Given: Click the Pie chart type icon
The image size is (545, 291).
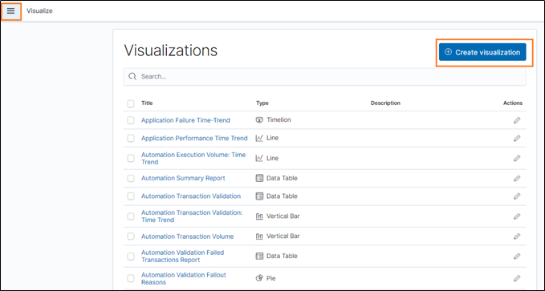Looking at the screenshot, I should point(259,278).
